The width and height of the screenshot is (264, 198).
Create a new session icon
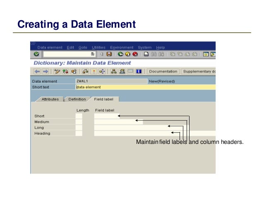pos(206,54)
